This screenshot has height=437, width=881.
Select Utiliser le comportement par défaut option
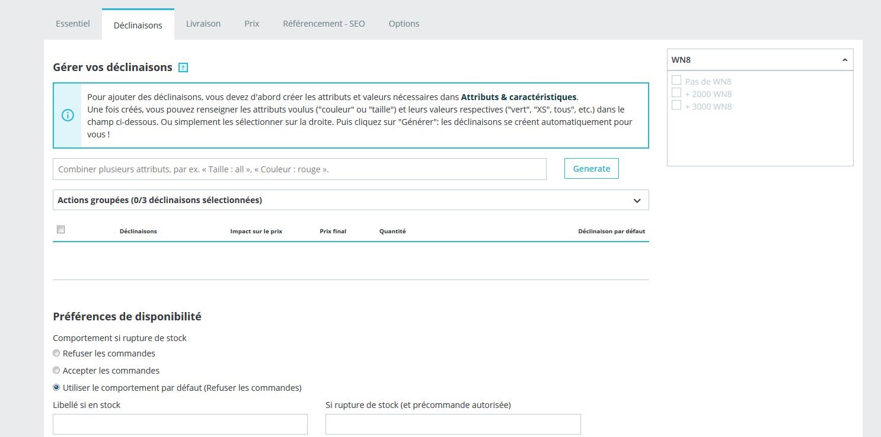point(56,388)
